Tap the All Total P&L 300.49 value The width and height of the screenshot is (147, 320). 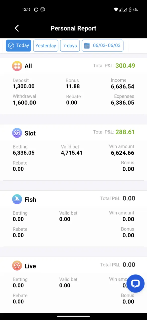point(125,66)
